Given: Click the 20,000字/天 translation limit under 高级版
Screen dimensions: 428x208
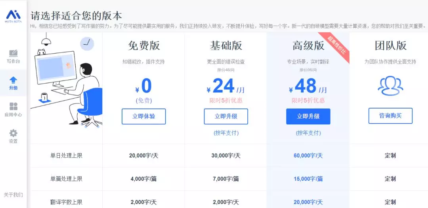Looking at the screenshot, I should pyautogui.click(x=308, y=202).
